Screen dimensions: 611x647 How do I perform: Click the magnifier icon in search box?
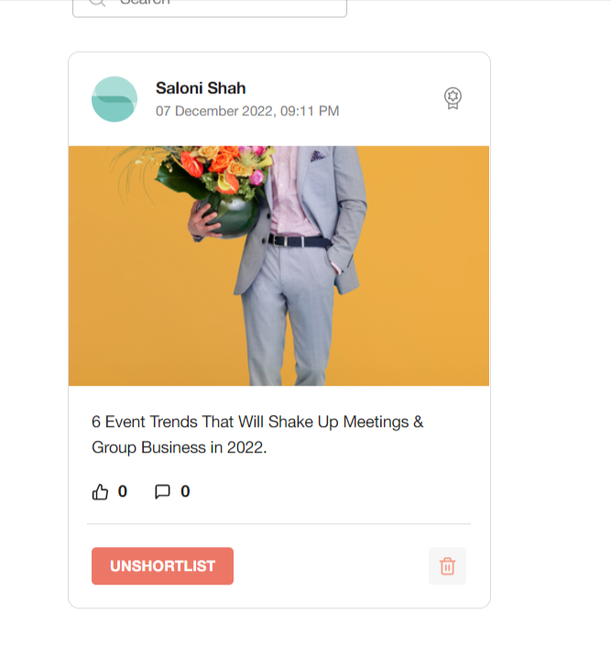pyautogui.click(x=97, y=3)
